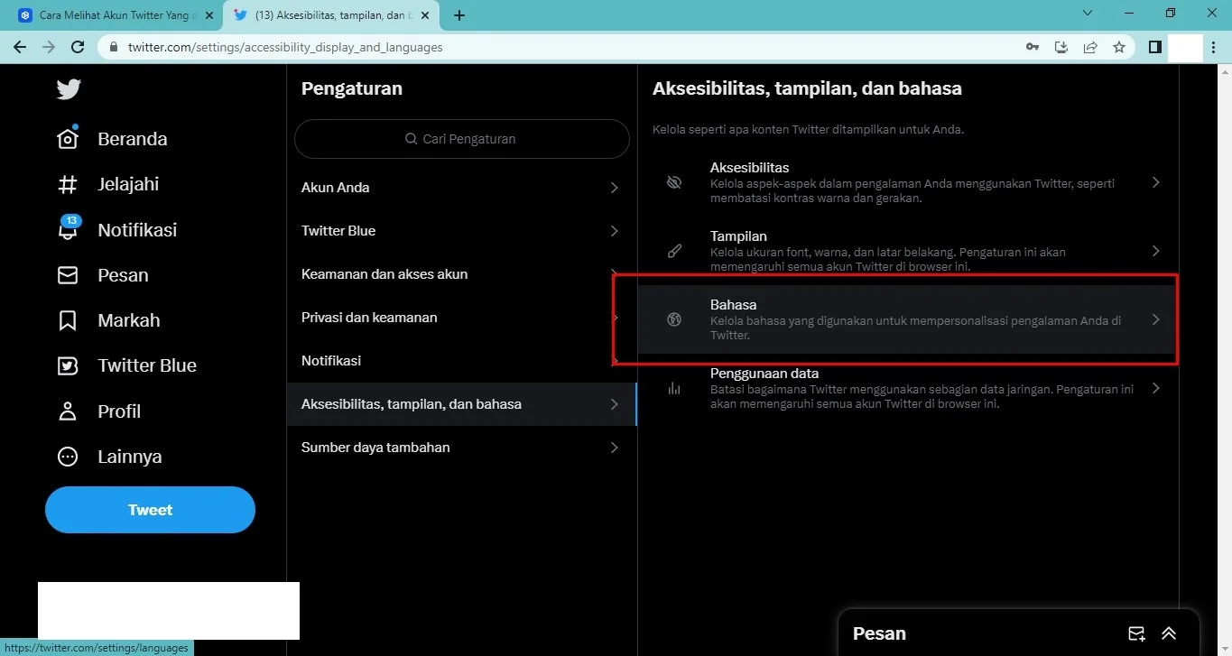Open new browser tab
Viewport: 1232px width, 656px height.
coord(459,15)
